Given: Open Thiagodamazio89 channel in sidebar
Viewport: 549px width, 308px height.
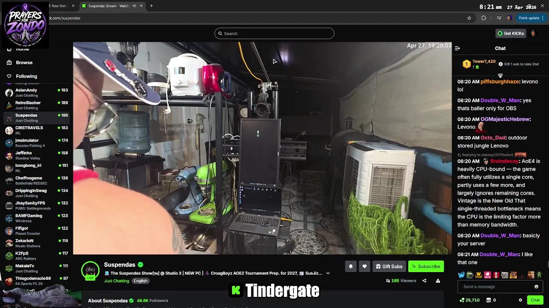Looking at the screenshot, I should (36, 281).
